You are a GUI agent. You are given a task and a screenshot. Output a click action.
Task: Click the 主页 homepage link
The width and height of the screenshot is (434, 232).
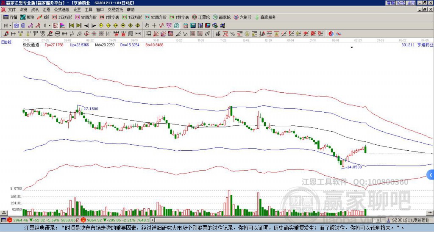[x=411, y=3]
